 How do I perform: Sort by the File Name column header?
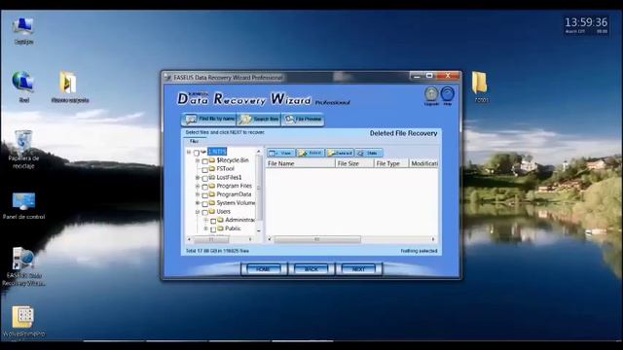click(x=301, y=163)
